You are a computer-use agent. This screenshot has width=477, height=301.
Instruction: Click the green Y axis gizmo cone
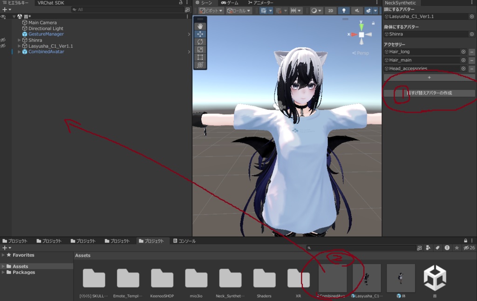361,26
